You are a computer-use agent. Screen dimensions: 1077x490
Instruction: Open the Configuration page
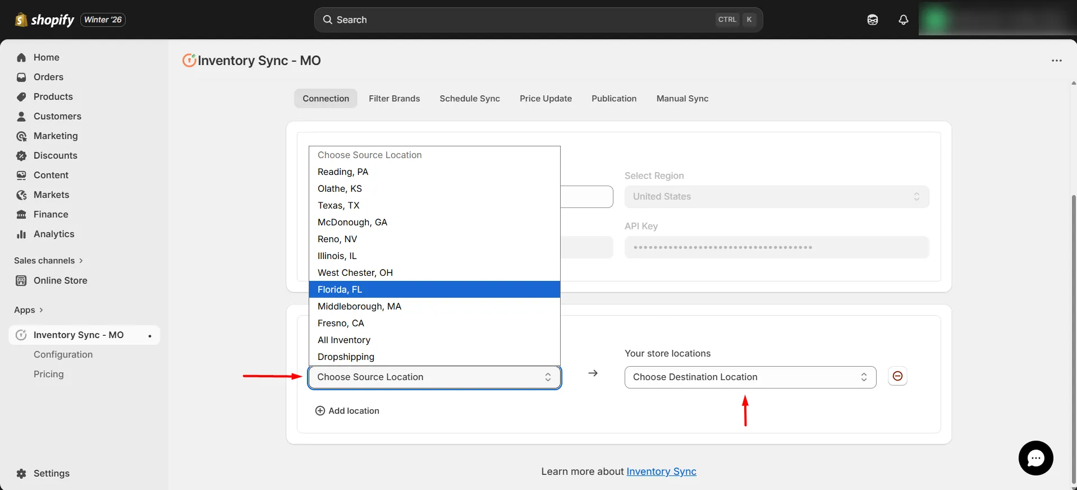63,354
